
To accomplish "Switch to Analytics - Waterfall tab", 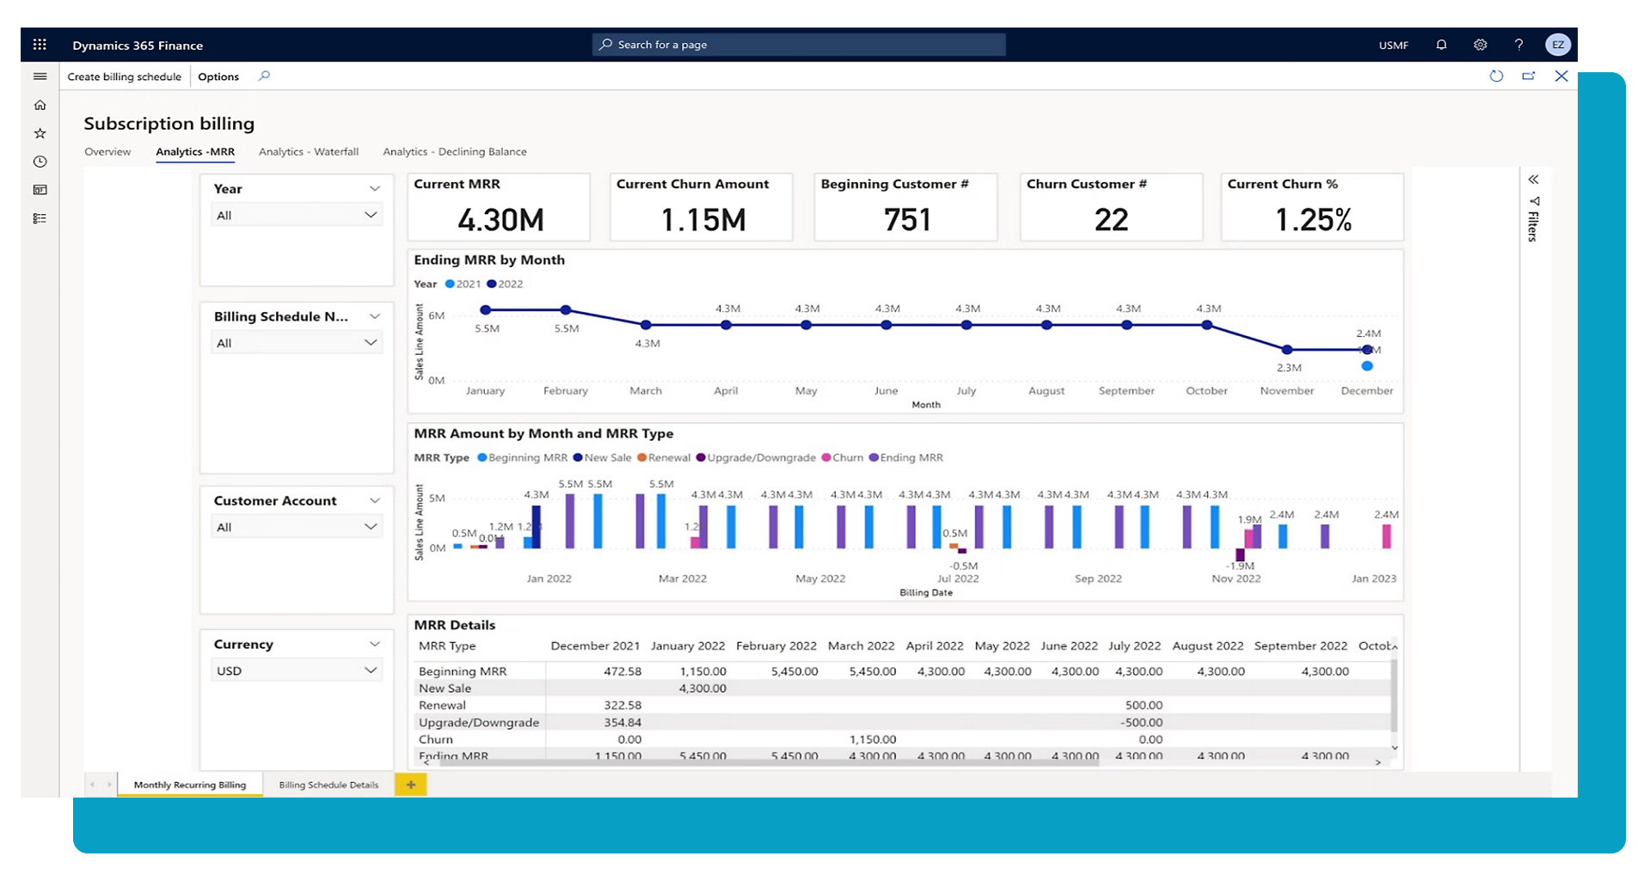I will [x=308, y=152].
